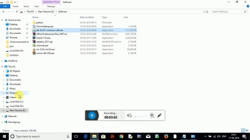Select the uTorrent.exe file icon
Image resolution: width=250 pixels, height=140 pixels.
(34, 45)
